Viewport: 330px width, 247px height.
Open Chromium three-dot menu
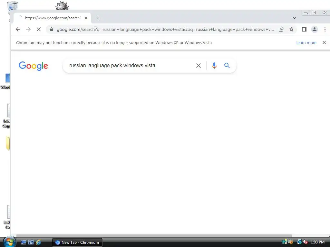pyautogui.click(x=325, y=29)
